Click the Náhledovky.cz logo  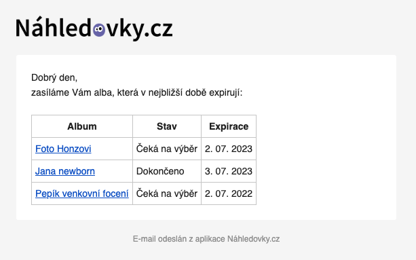(94, 28)
